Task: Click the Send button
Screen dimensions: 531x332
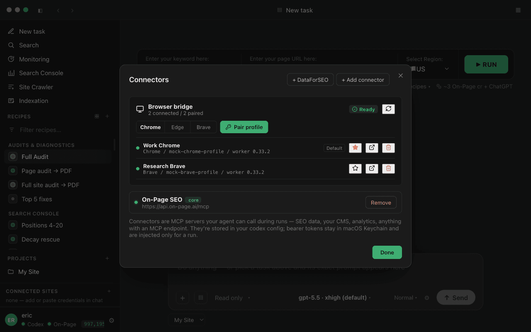Action: point(456,298)
